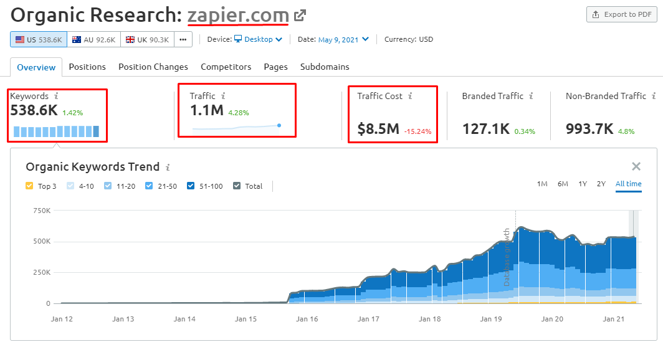Screen dimensions: 663x342
Task: Show info for Traffic metric
Action: 223,97
